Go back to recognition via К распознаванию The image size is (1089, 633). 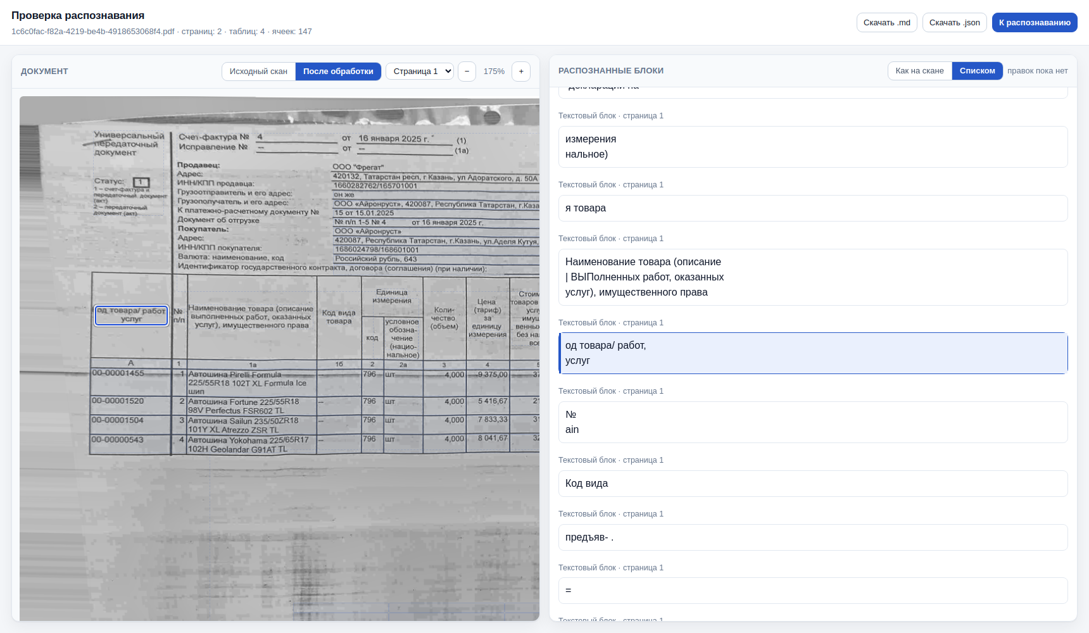(1035, 22)
